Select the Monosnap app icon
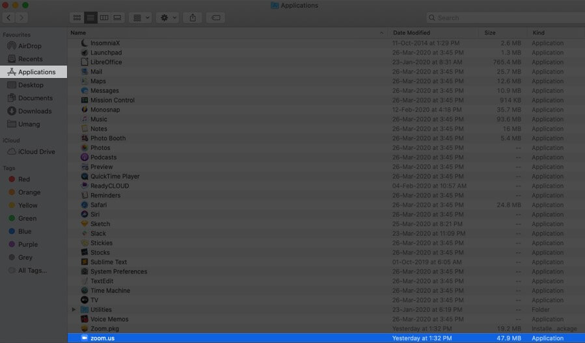Viewport: 585px width, 343px height. click(85, 110)
